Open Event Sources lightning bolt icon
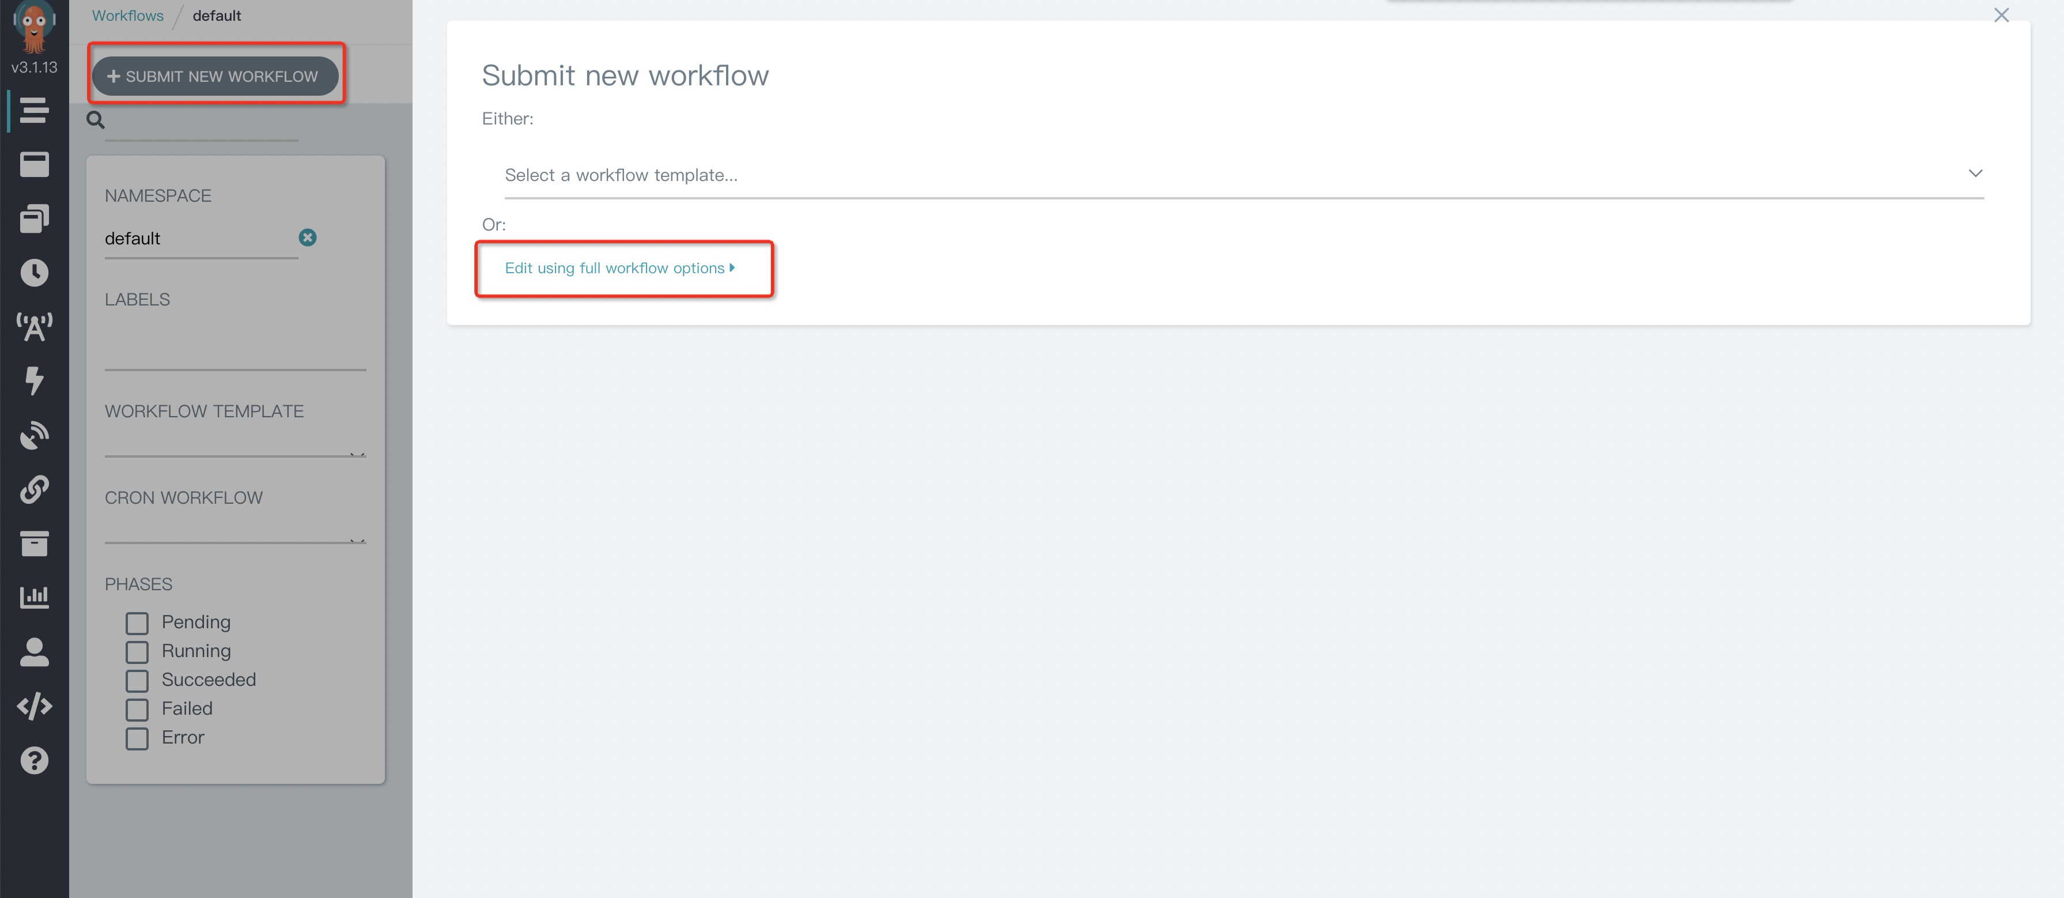 33,380
